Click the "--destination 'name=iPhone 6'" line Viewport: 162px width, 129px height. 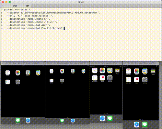pyautogui.click(x=25, y=19)
